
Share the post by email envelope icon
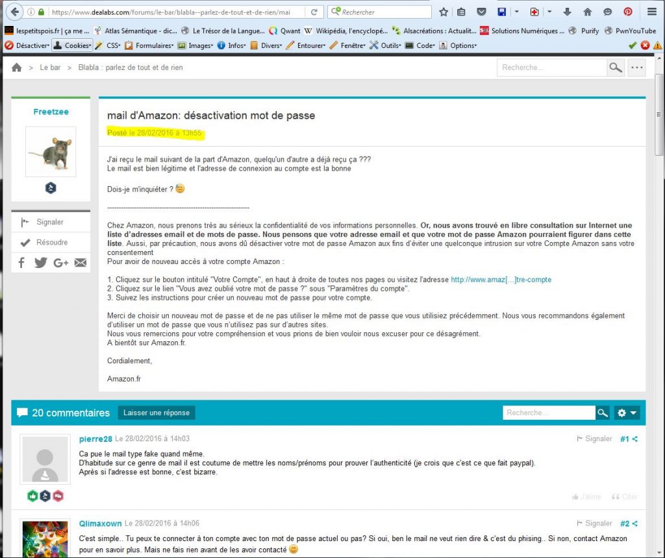point(81,262)
